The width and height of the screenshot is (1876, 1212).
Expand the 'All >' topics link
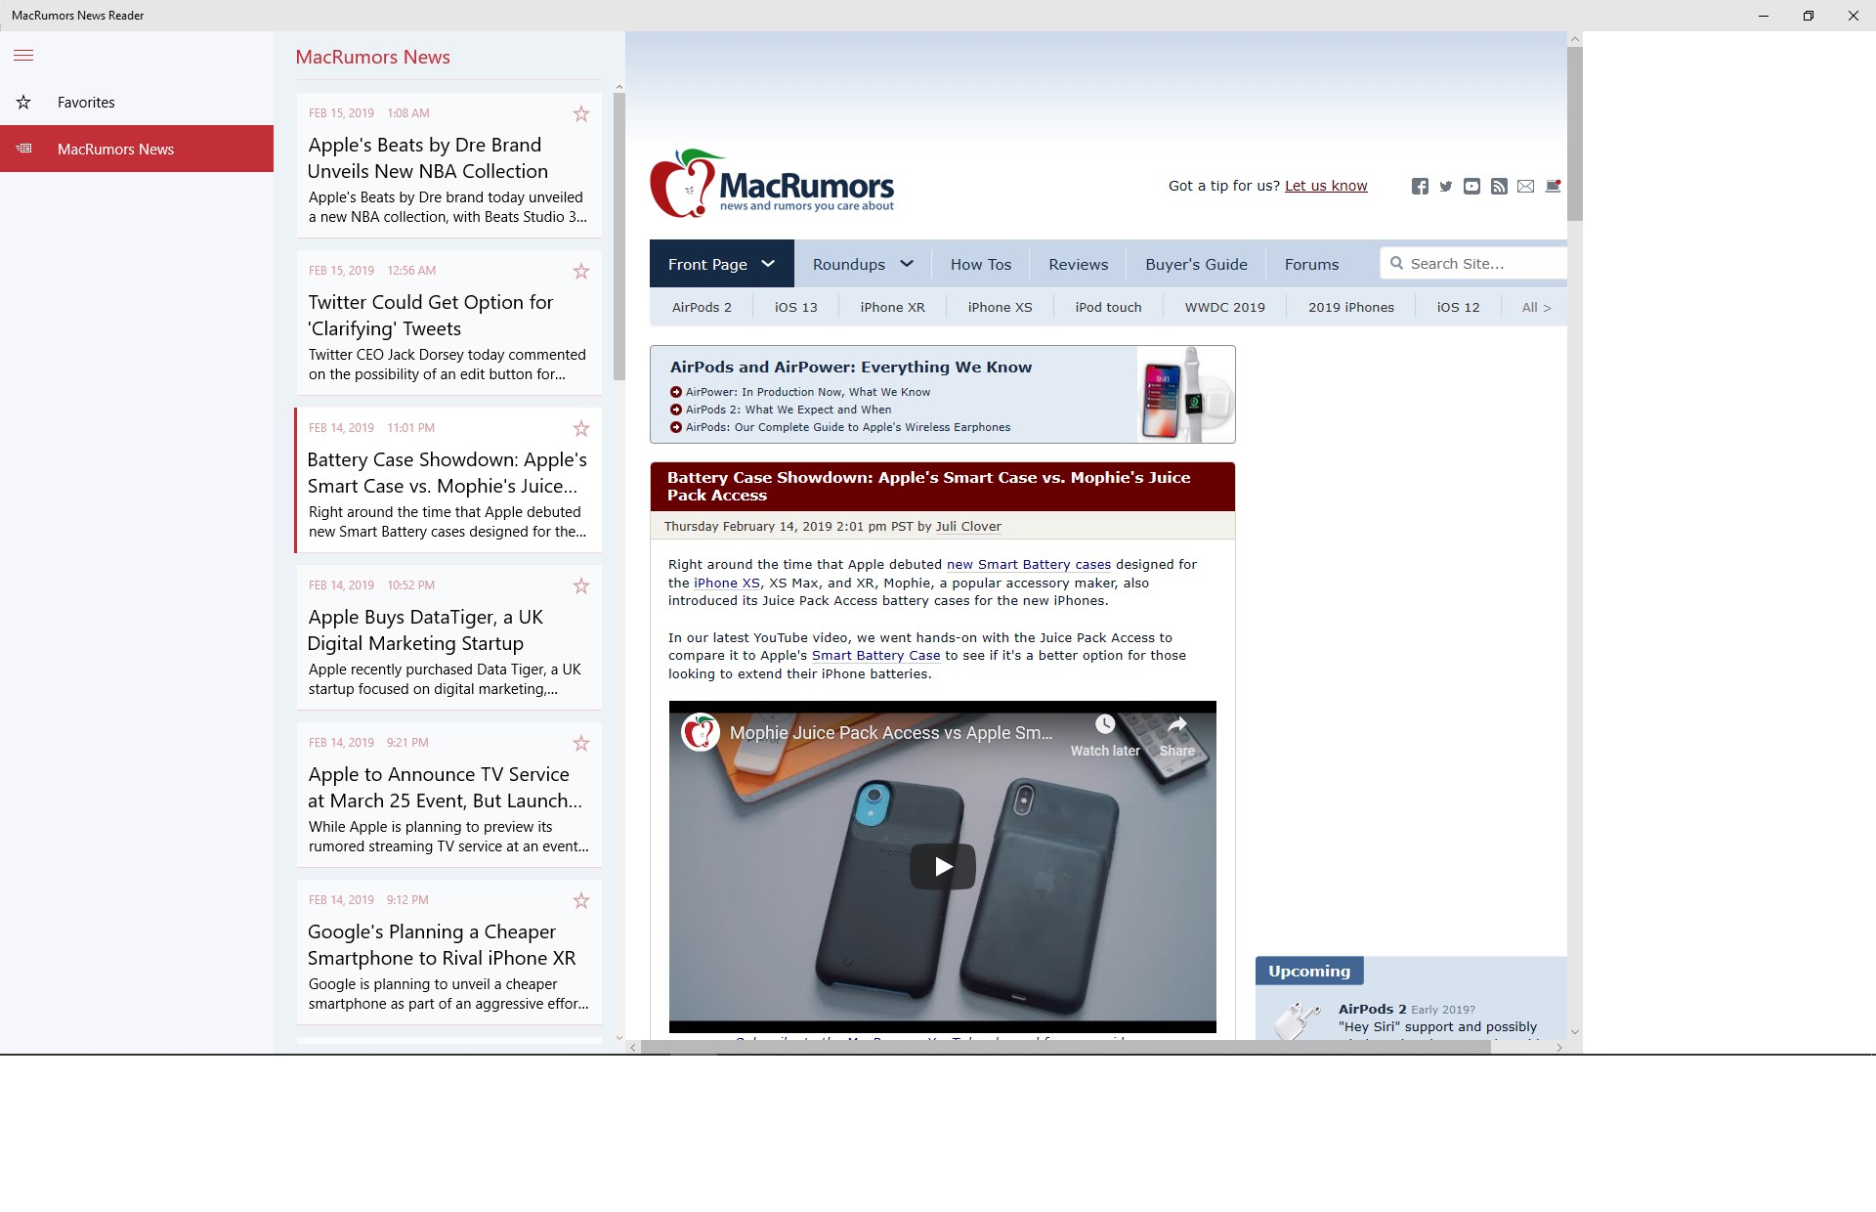pyautogui.click(x=1537, y=307)
